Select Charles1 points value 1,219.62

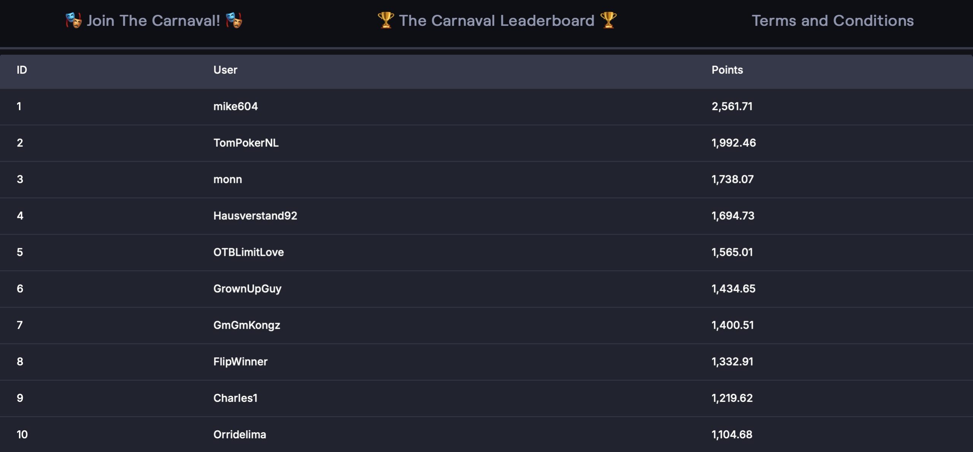click(732, 398)
